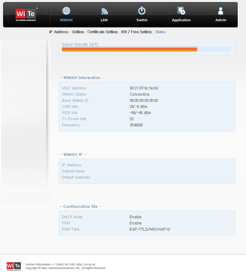Select the Status subtab
Viewport: 246px width, 277px height.
pyautogui.click(x=160, y=32)
